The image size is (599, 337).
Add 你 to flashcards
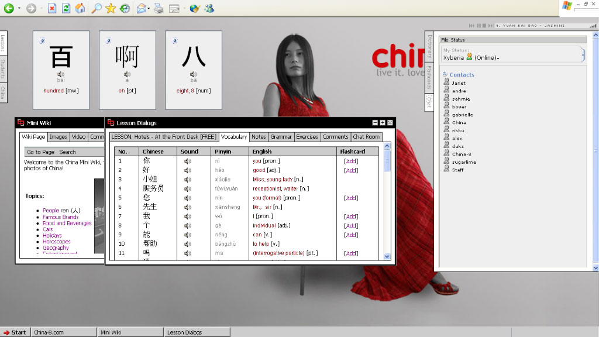pos(350,161)
